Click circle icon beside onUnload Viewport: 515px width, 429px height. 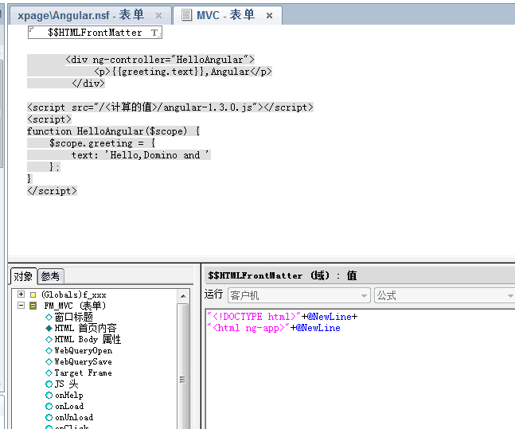click(x=49, y=418)
